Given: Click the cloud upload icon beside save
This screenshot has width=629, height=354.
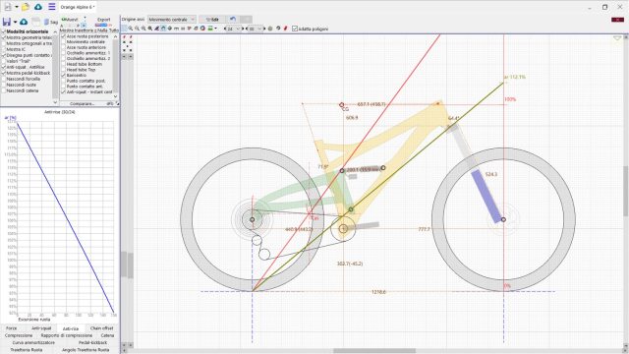Looking at the screenshot, I should pos(24,22).
